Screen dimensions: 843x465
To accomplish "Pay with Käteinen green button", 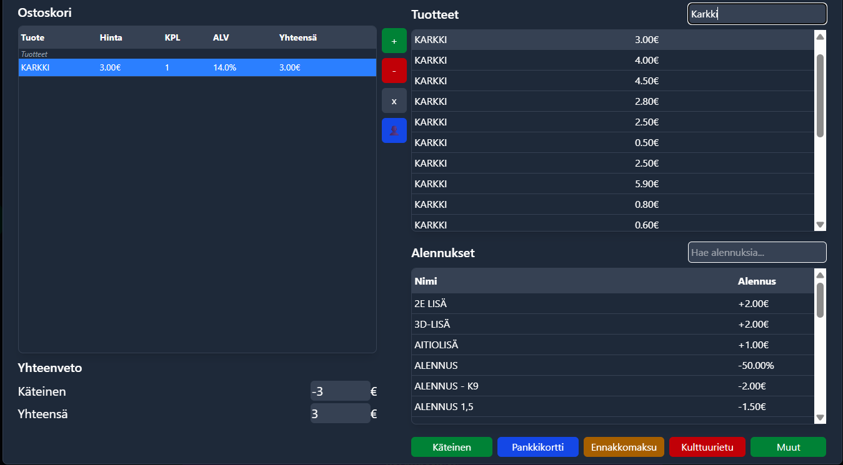I will (451, 447).
